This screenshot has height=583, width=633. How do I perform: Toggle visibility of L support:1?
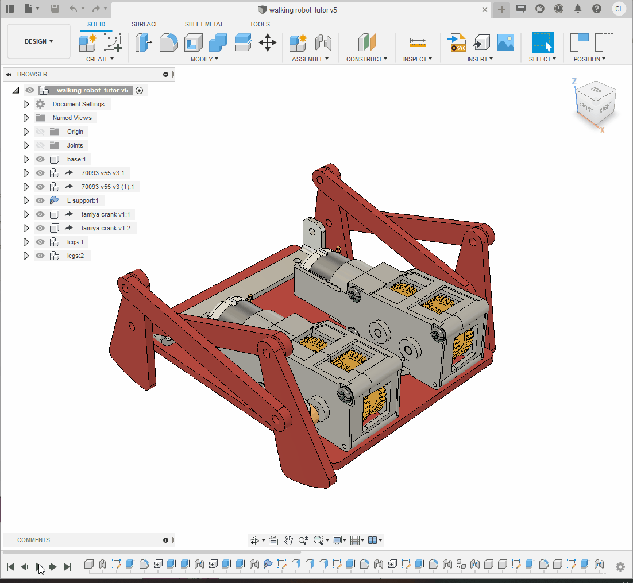(40, 200)
